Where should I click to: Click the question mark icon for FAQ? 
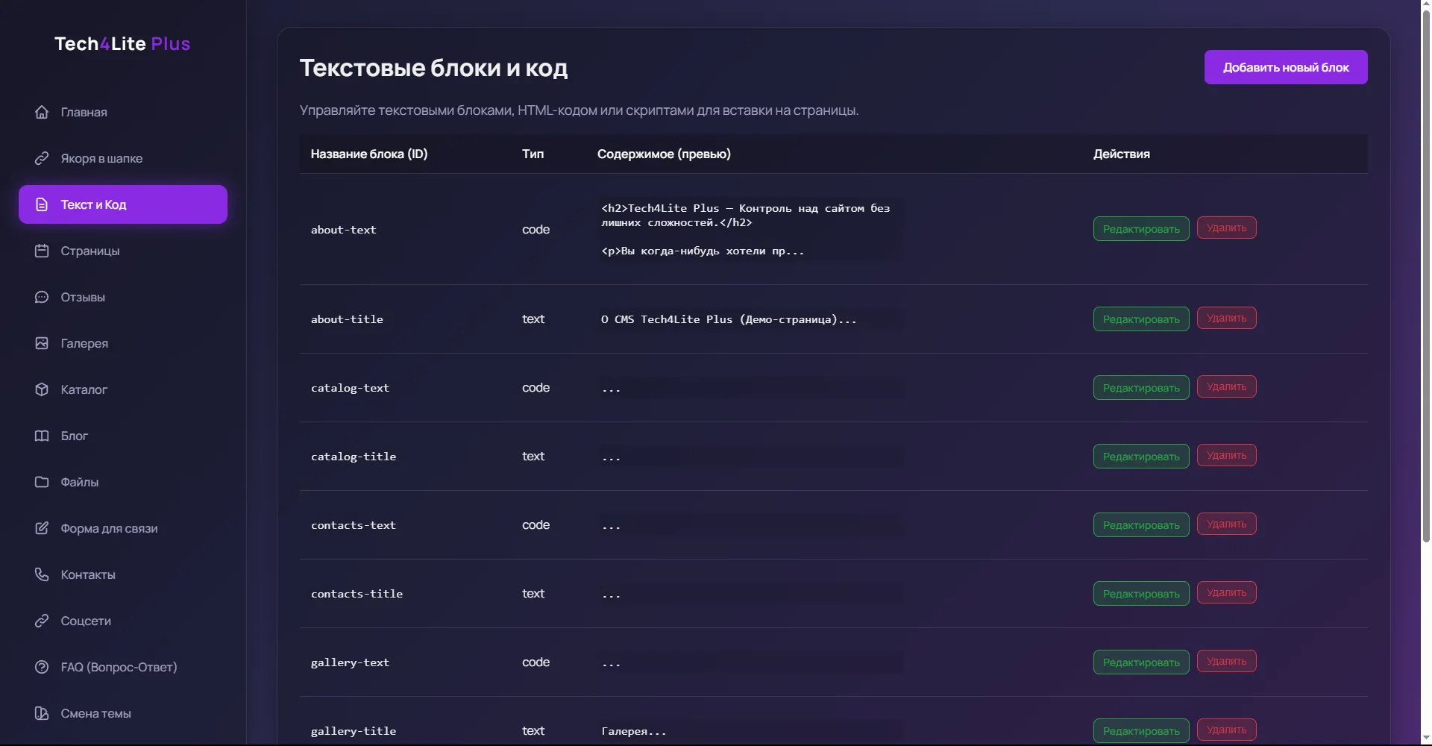42,667
